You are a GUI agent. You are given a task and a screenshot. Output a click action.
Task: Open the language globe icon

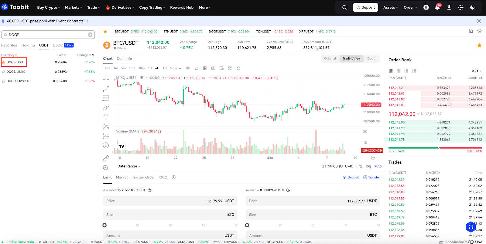point(461,7)
